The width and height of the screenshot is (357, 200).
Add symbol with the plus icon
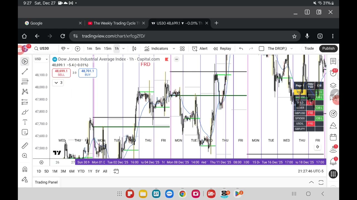[78, 49]
